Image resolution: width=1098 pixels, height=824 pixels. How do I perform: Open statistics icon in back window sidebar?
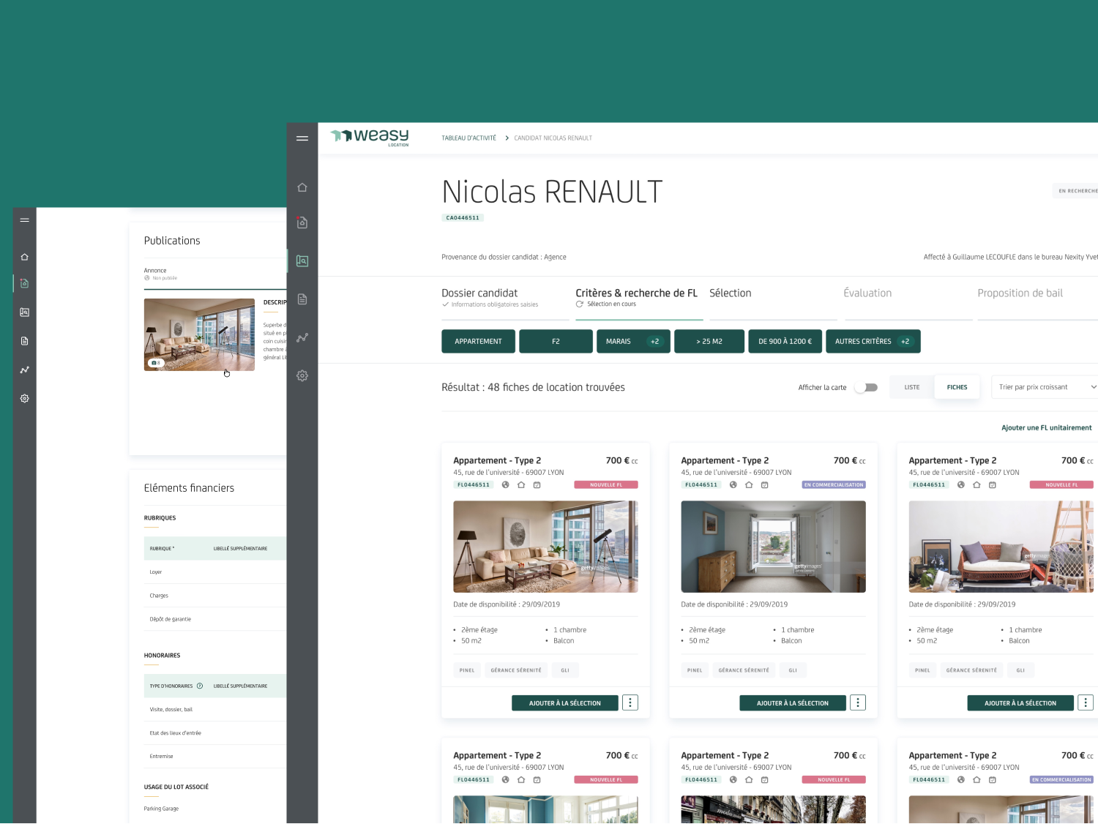(x=24, y=370)
